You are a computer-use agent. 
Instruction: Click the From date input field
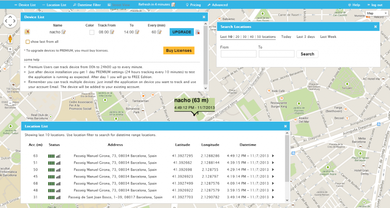239,54
